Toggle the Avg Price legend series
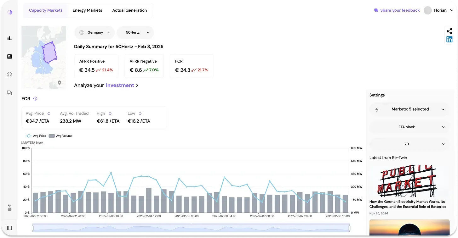This screenshot has width=458, height=238. click(x=36, y=136)
